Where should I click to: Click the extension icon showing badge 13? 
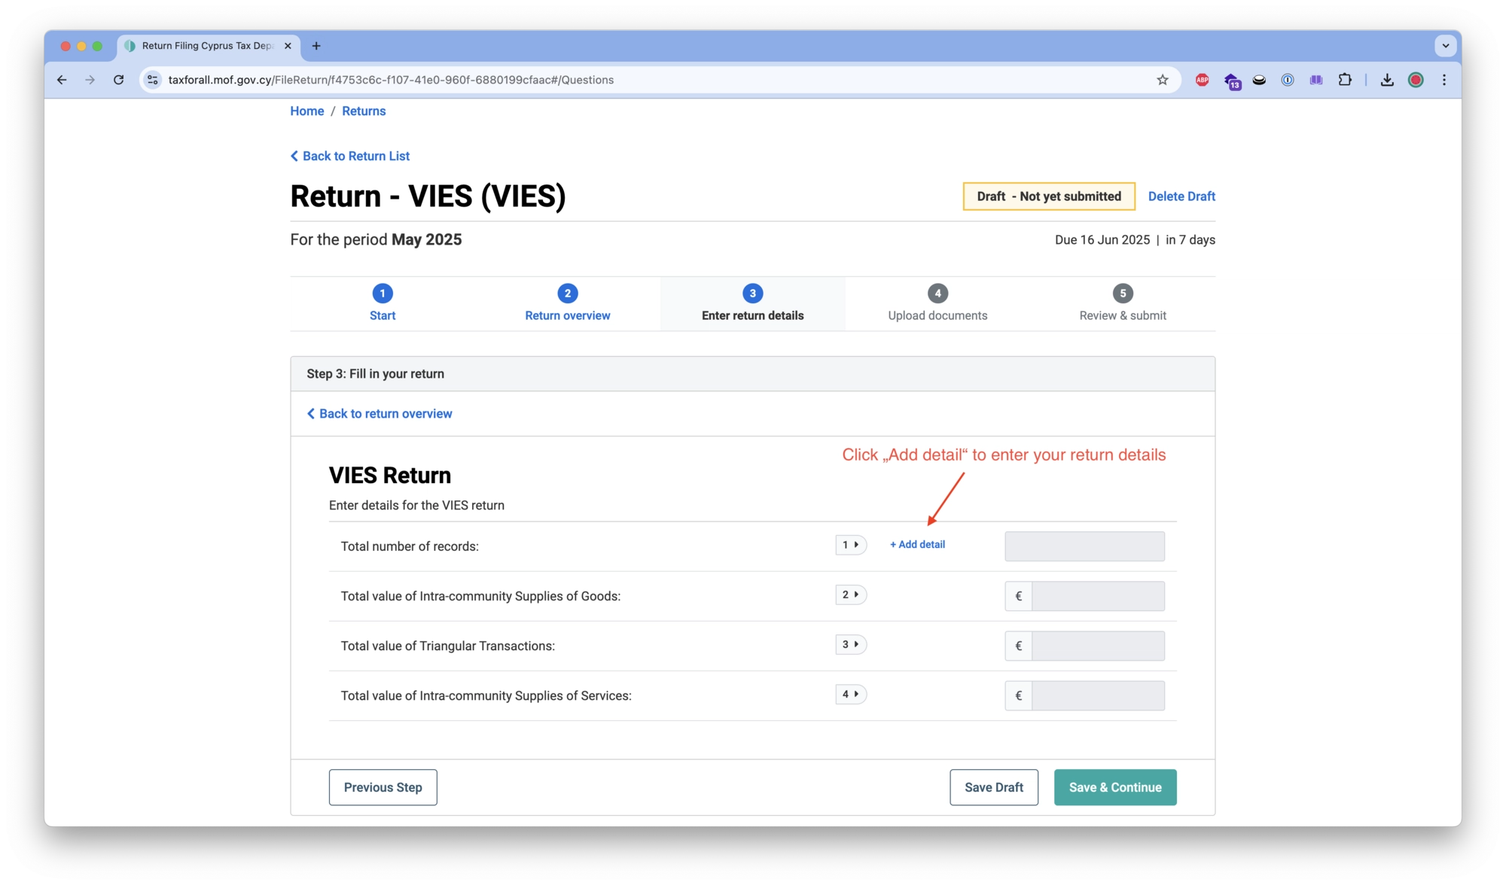[x=1232, y=80]
